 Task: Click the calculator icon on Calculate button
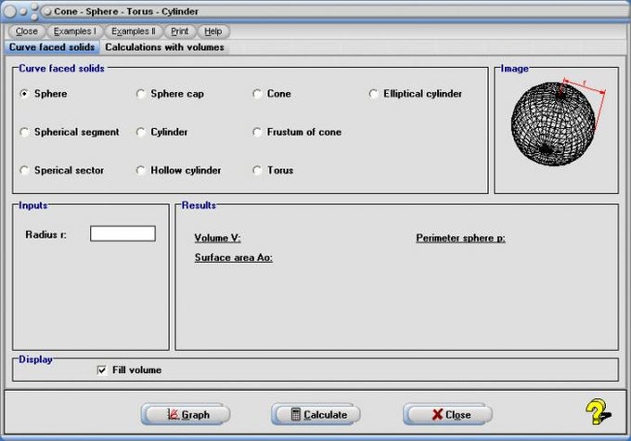click(x=296, y=414)
